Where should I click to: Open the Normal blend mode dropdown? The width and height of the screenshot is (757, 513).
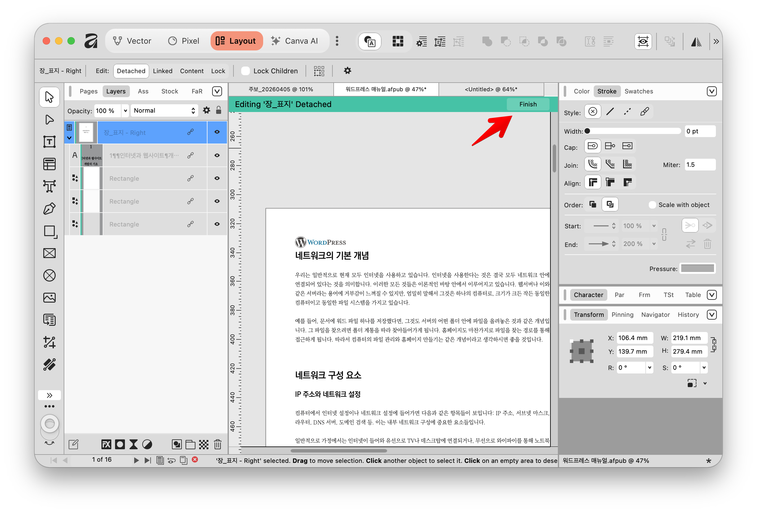(x=164, y=110)
